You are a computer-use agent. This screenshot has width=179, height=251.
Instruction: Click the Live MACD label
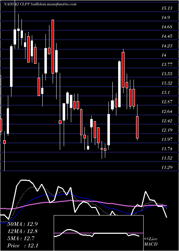tap(151, 242)
